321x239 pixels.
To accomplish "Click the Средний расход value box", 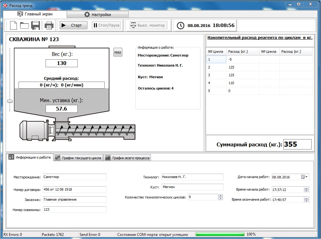I will point(62,85).
